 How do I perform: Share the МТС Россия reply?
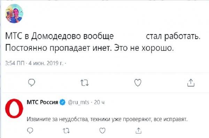(139, 131)
